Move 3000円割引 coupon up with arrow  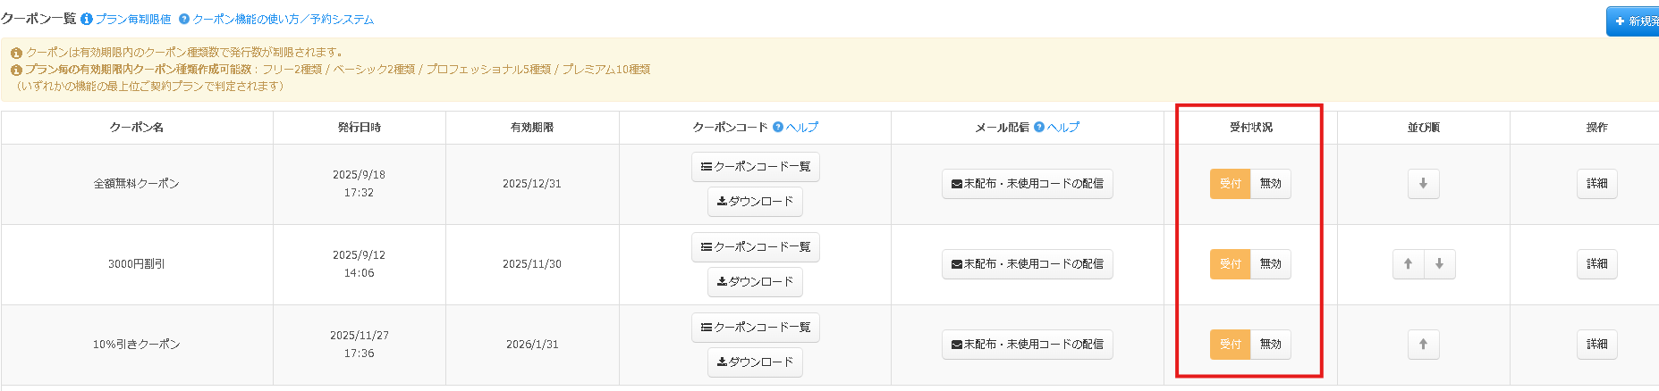coord(1408,264)
